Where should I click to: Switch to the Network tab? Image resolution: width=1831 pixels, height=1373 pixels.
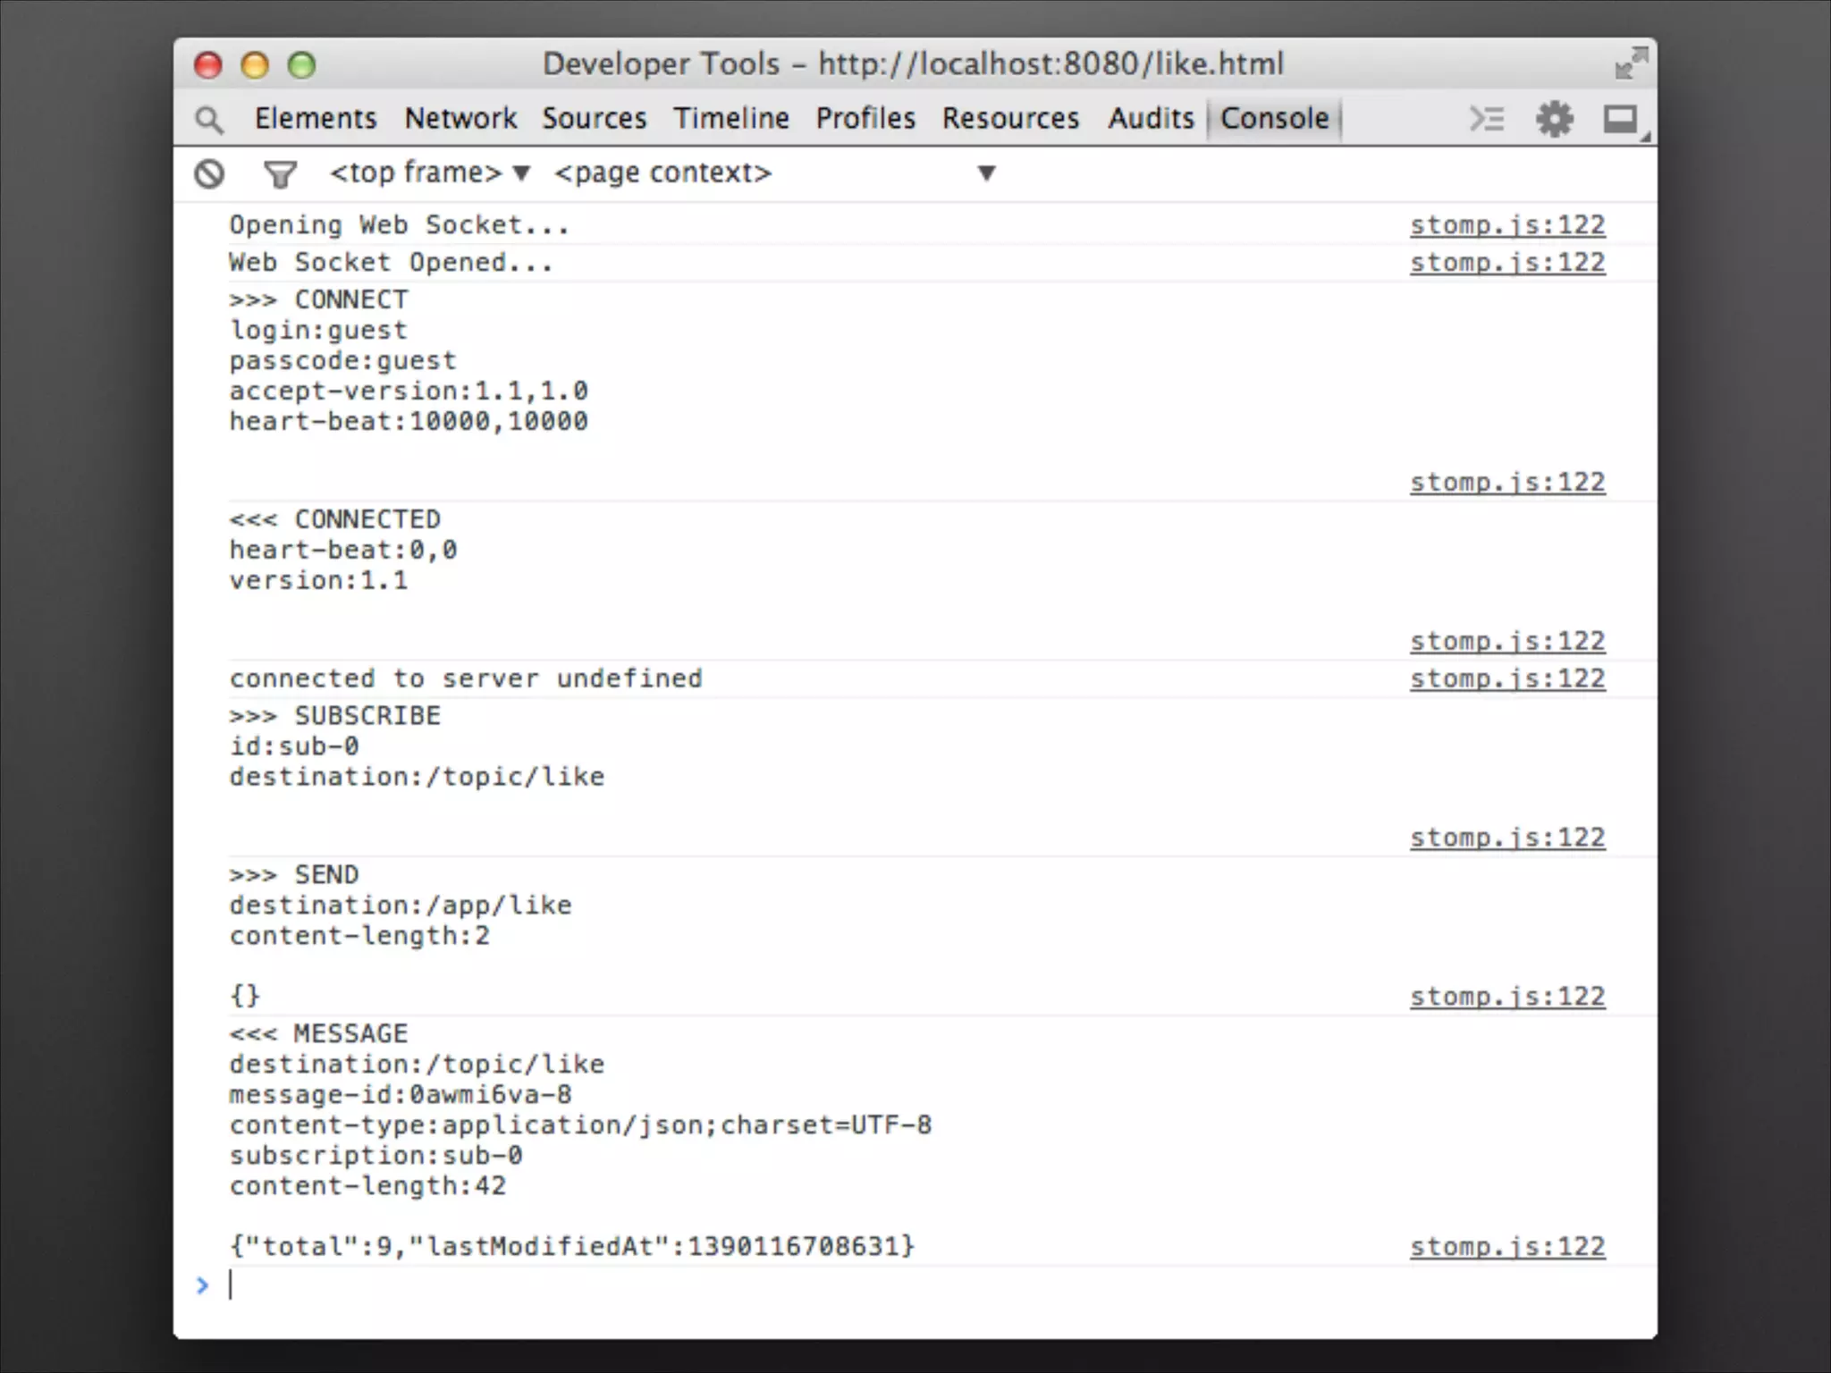point(460,118)
